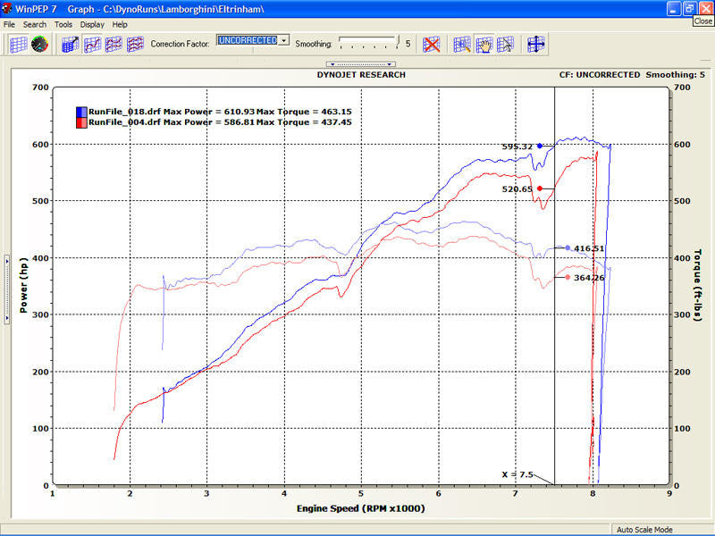Activate the pan hand tool
The width and height of the screenshot is (715, 536).
click(x=483, y=45)
